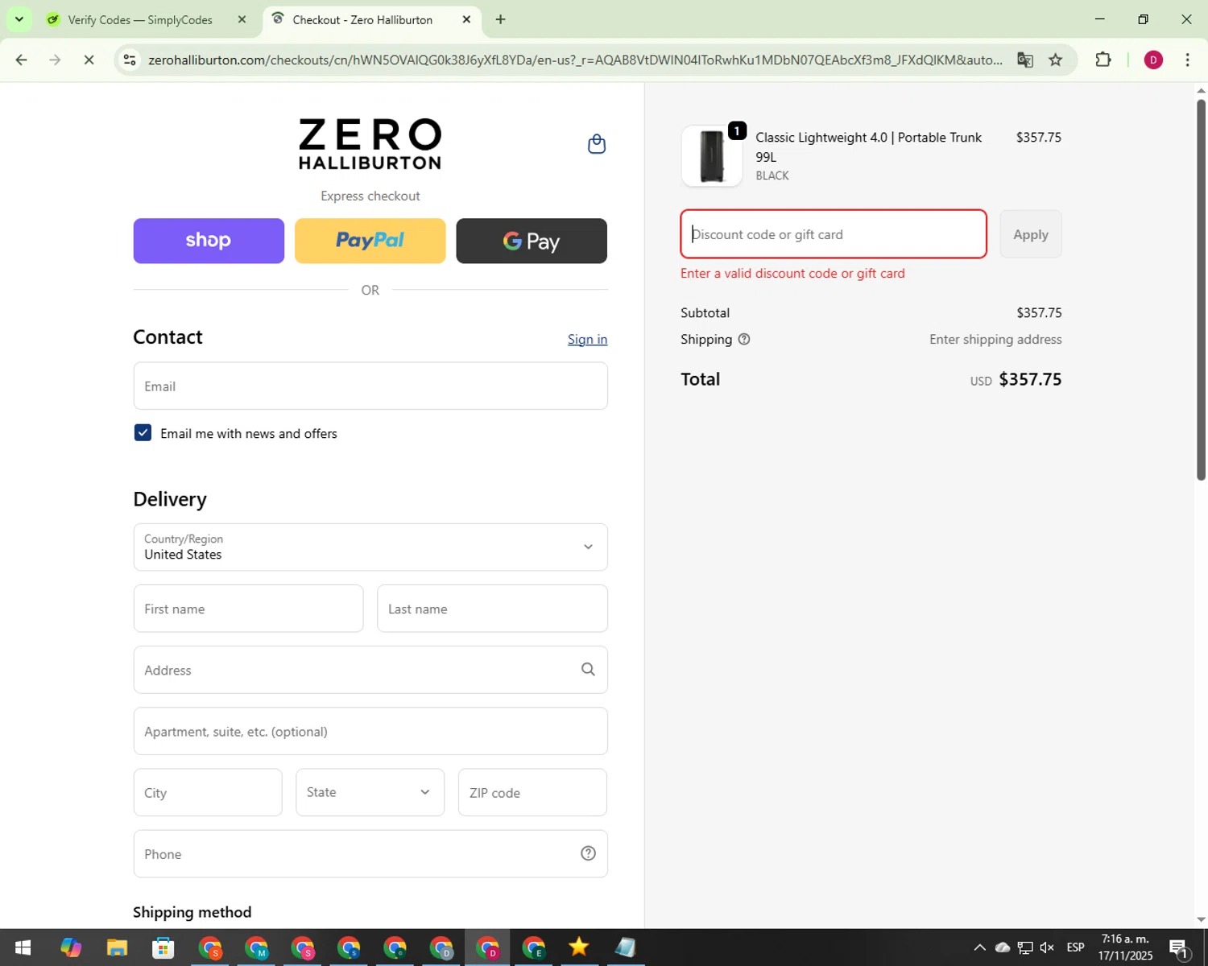The image size is (1208, 966).
Task: Open the tab search dropdown arrow
Action: pos(19,19)
